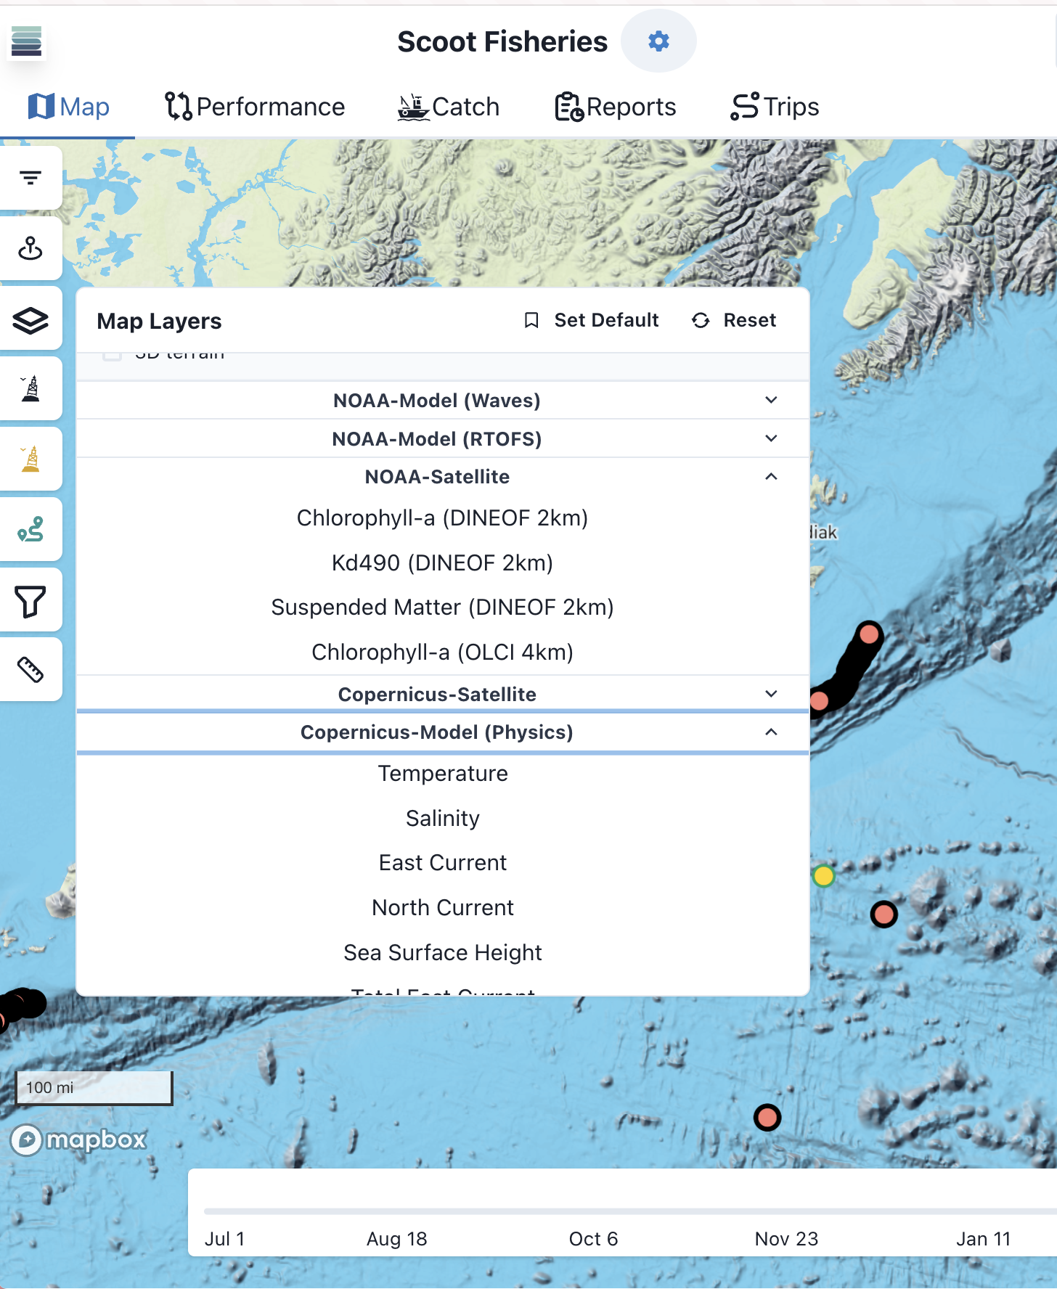This screenshot has width=1057, height=1289.
Task: Open the stacked-bars app menu icon
Action: point(27,41)
